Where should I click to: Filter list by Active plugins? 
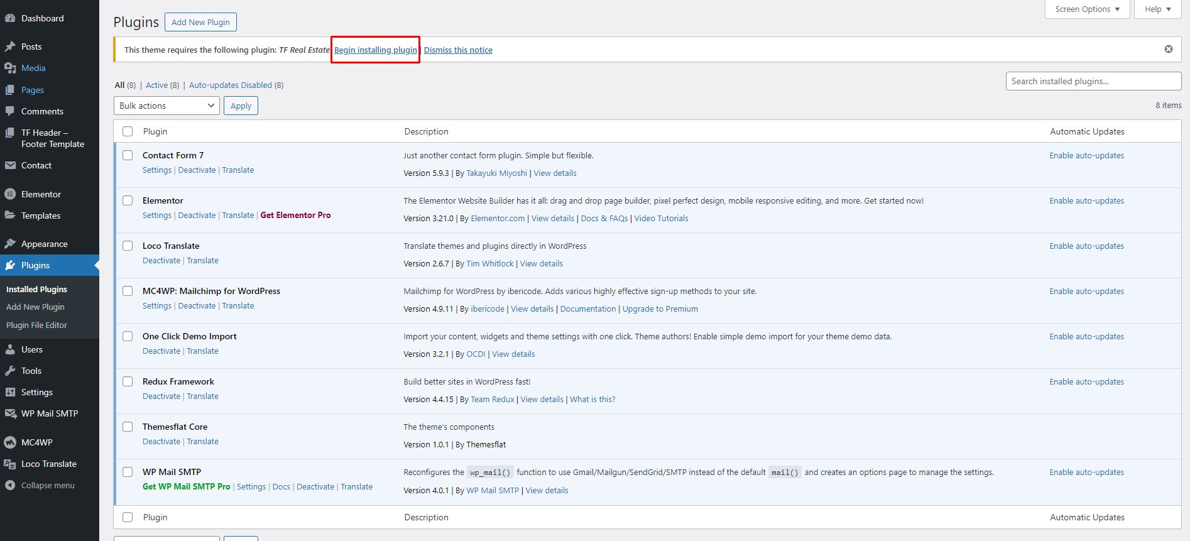tap(157, 85)
